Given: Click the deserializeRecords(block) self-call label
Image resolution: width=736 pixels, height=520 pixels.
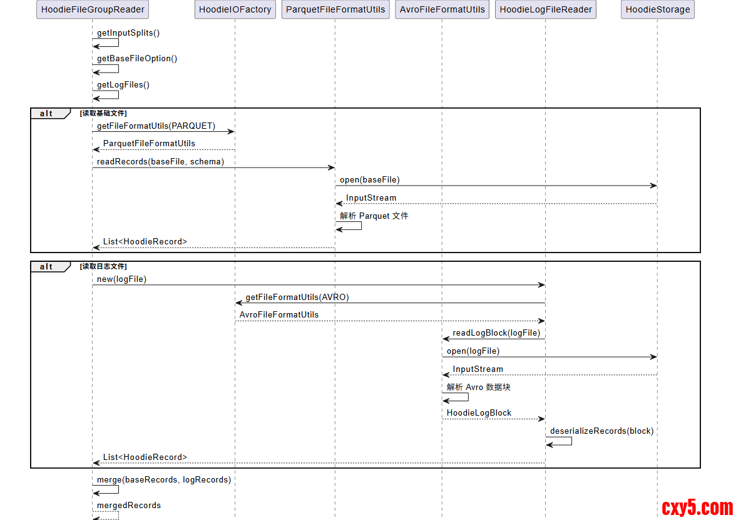Looking at the screenshot, I should 602,431.
